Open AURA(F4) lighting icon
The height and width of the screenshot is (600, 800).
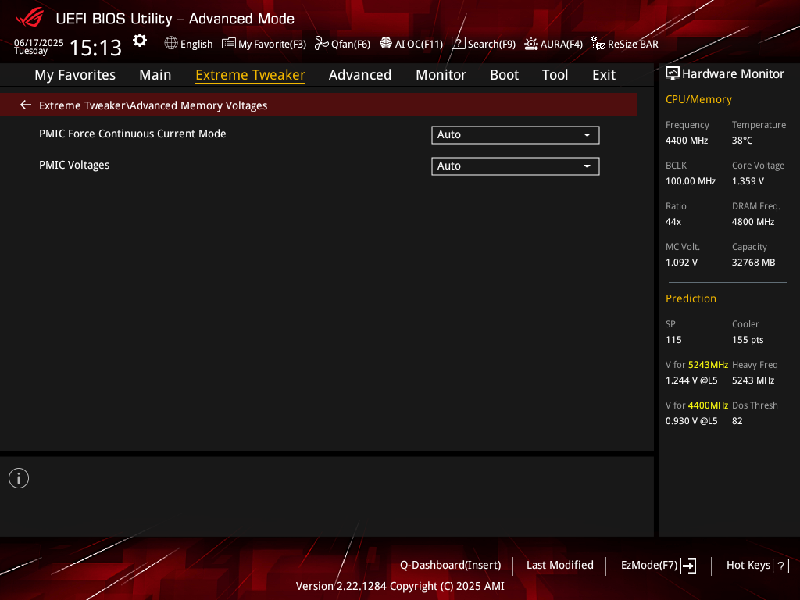(531, 44)
